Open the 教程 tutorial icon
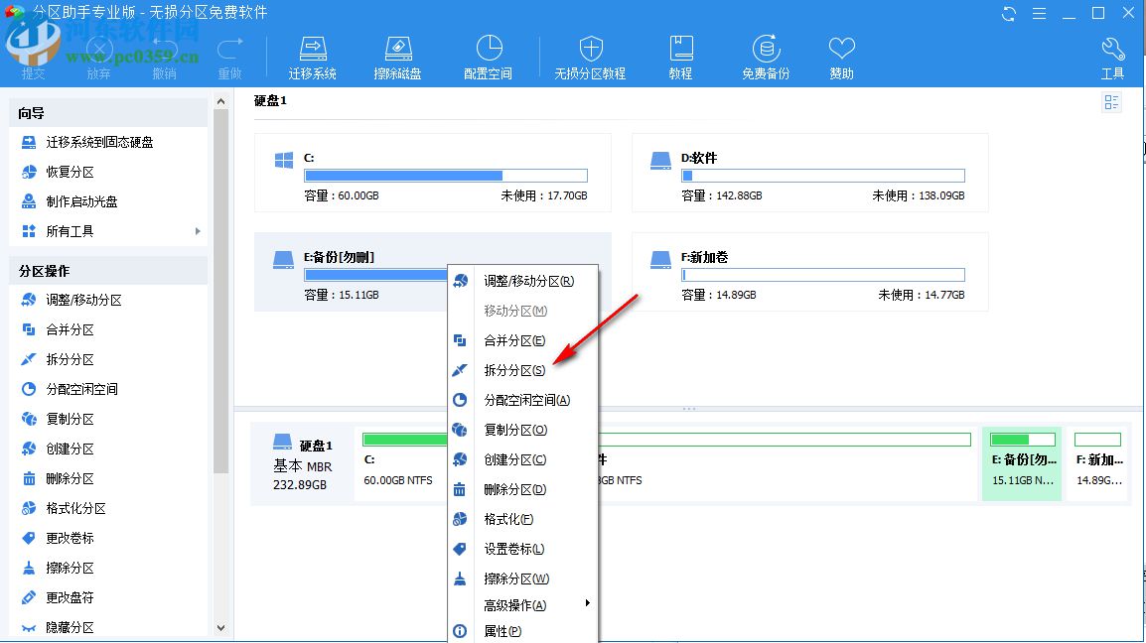The height and width of the screenshot is (643, 1146). click(680, 55)
